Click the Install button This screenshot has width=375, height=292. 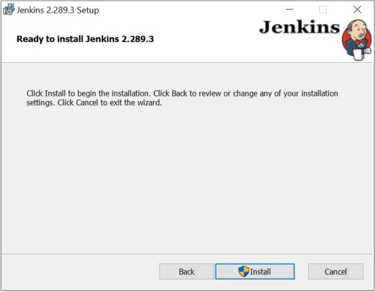click(255, 271)
